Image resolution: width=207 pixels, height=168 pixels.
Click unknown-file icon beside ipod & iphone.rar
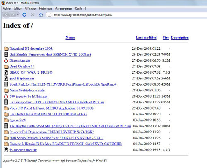tap(6, 78)
